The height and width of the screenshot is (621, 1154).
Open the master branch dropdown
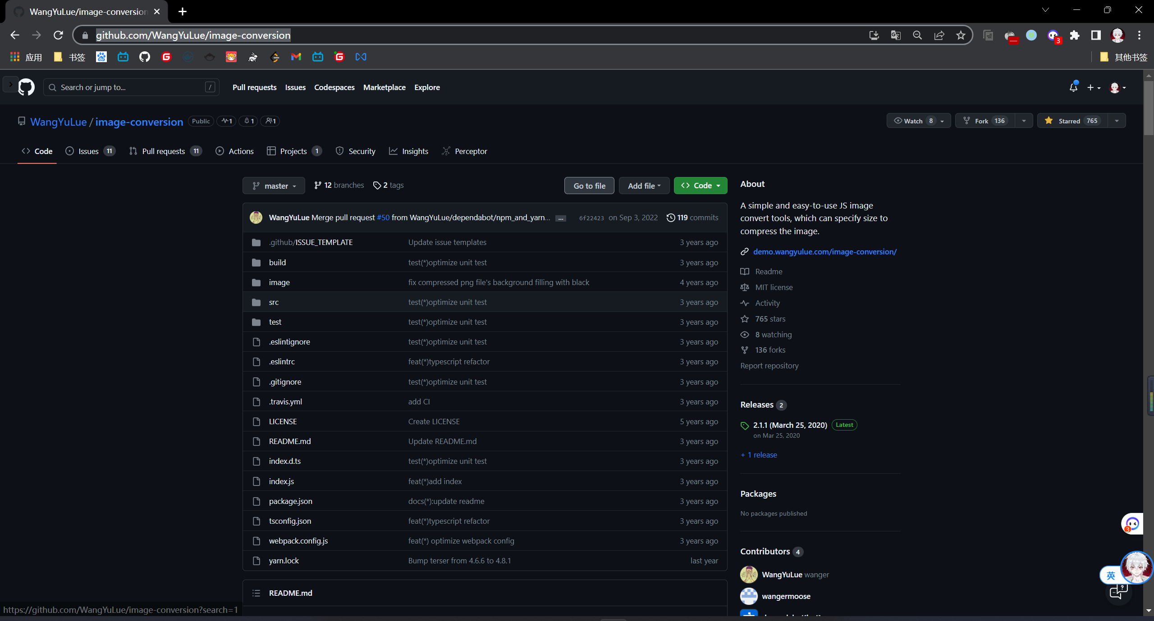point(274,186)
